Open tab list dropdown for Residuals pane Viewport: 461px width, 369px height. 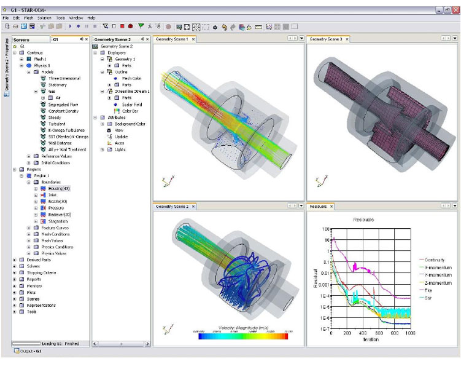pos(455,205)
